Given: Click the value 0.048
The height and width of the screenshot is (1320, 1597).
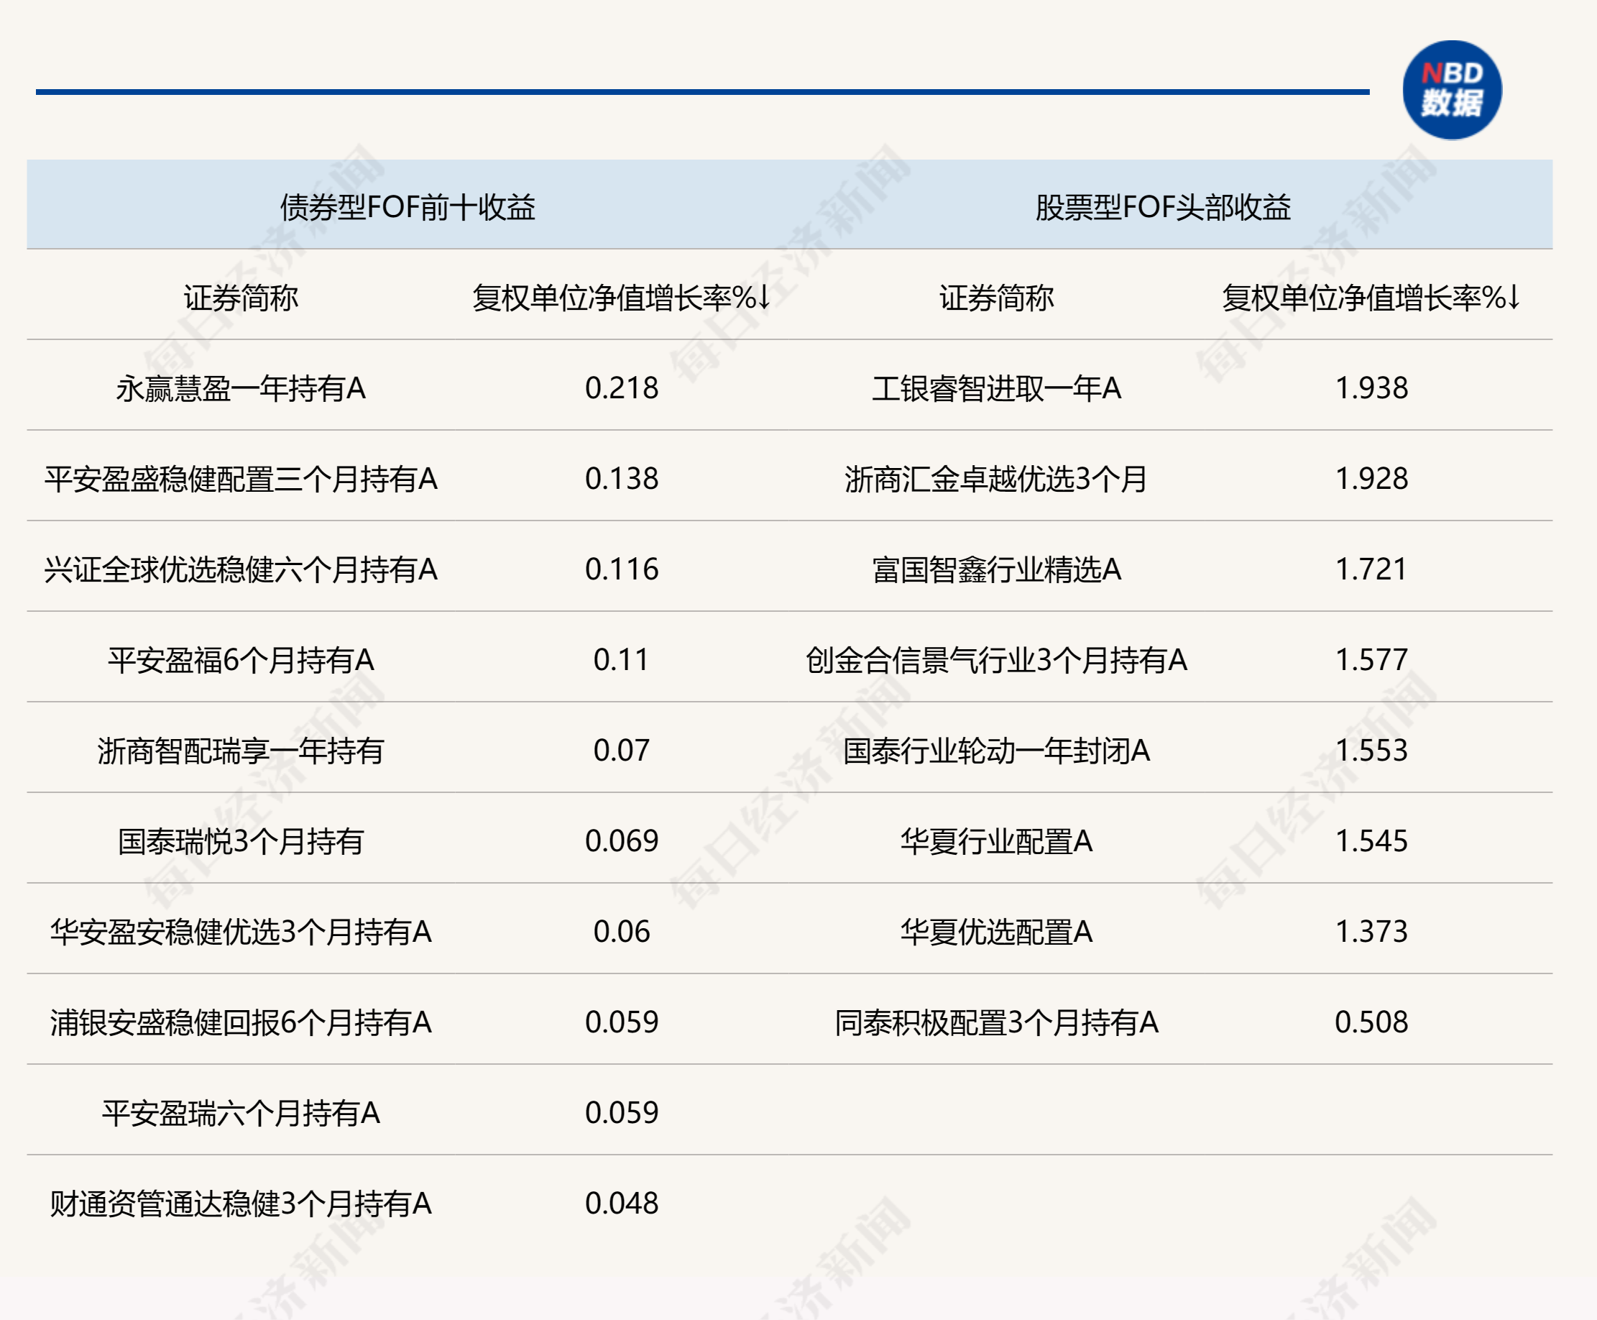Looking at the screenshot, I should coord(622,1202).
